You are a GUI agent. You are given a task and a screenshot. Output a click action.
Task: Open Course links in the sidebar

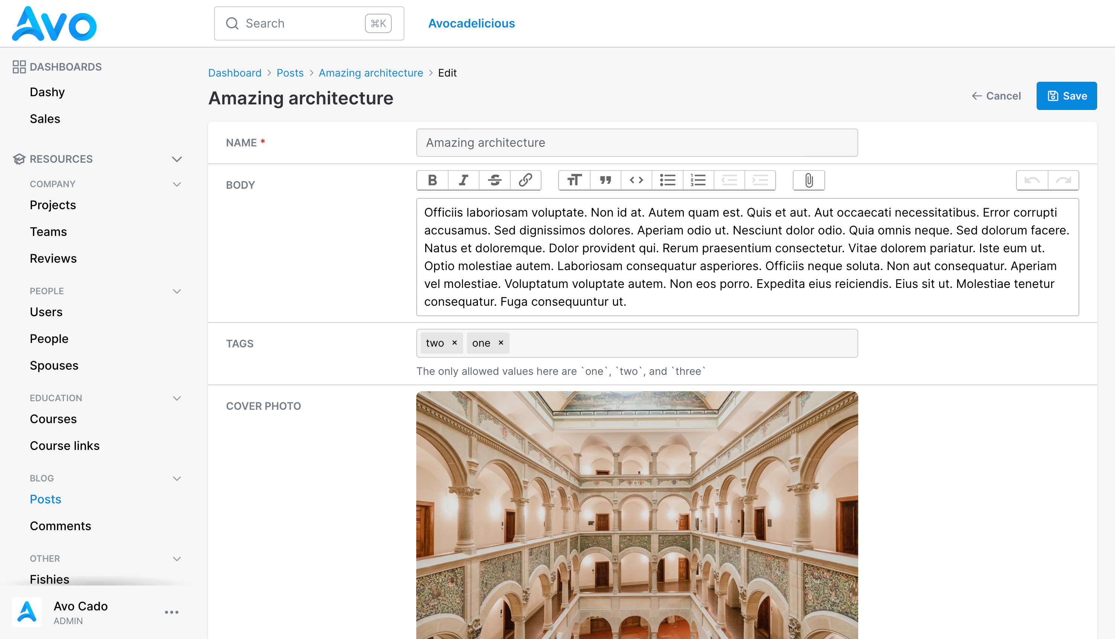click(x=65, y=446)
